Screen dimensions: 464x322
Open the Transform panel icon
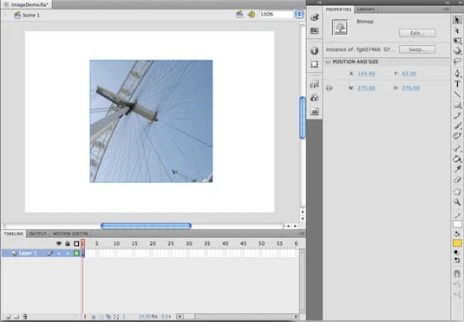point(314,64)
